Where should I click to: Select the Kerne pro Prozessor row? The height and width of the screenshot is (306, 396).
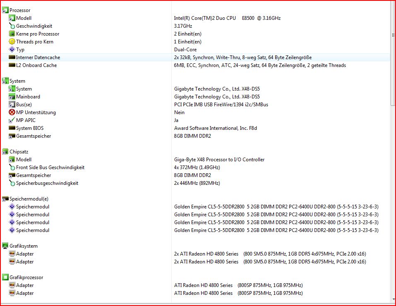pyautogui.click(x=195, y=34)
